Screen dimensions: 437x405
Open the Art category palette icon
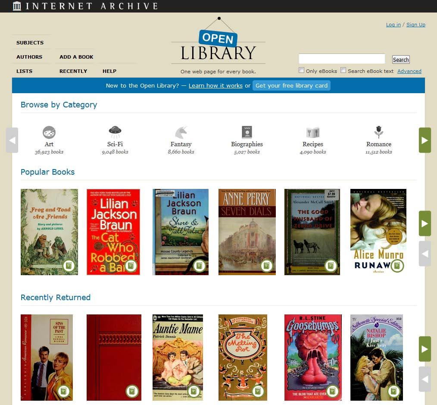(x=49, y=132)
